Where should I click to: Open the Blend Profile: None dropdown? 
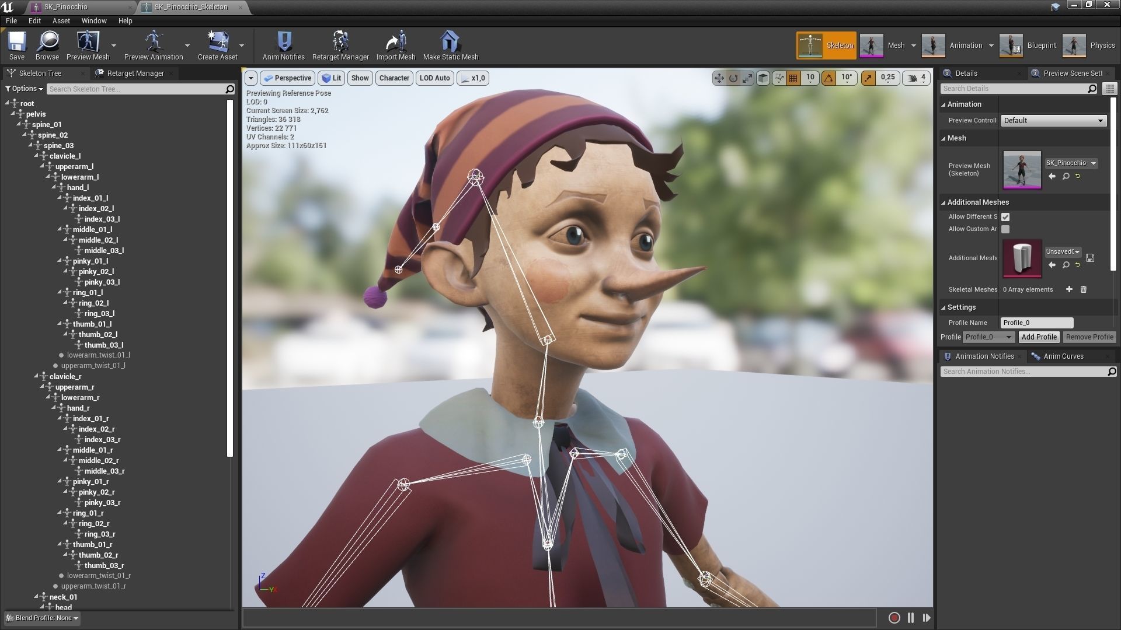(x=42, y=618)
